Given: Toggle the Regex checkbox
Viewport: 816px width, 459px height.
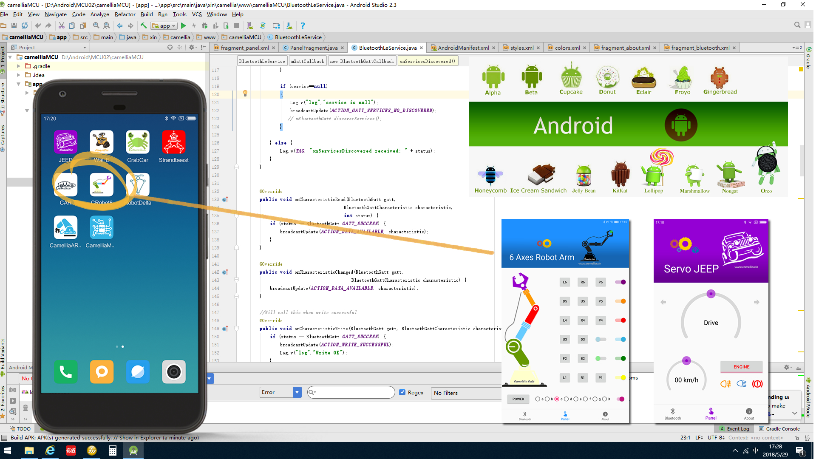Looking at the screenshot, I should click(x=402, y=392).
